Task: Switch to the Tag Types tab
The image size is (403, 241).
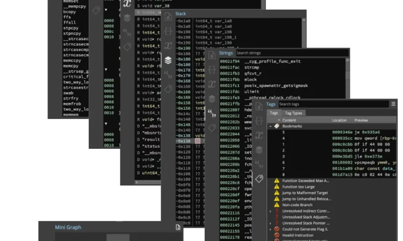Action: point(293,113)
